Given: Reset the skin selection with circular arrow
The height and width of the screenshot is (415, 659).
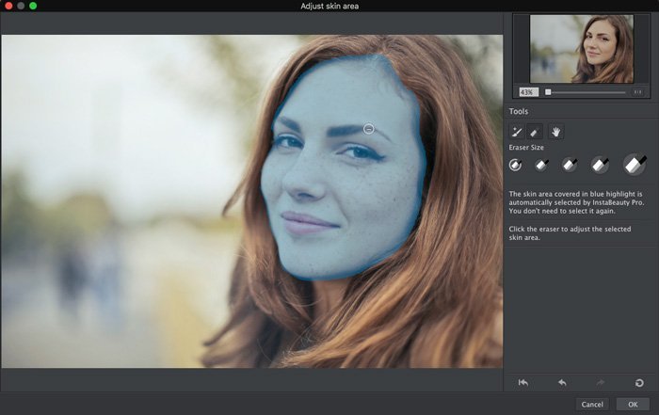Looking at the screenshot, I should [x=639, y=382].
